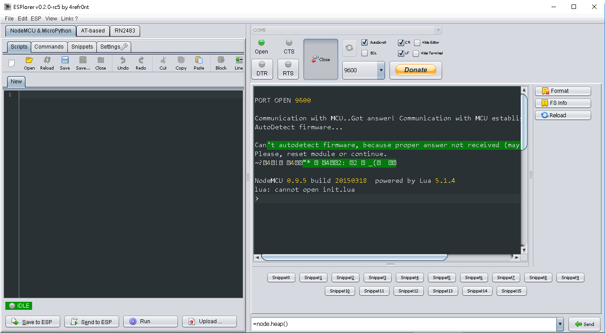This screenshot has height=333, width=605.
Task: Save the script in the editor
Action: [64, 62]
